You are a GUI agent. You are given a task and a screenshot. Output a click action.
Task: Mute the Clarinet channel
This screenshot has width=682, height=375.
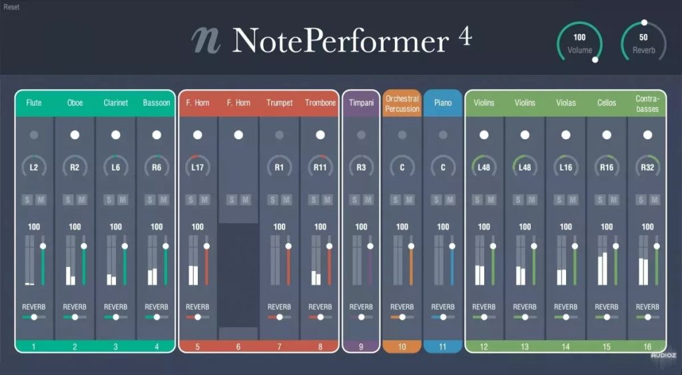pyautogui.click(x=123, y=200)
